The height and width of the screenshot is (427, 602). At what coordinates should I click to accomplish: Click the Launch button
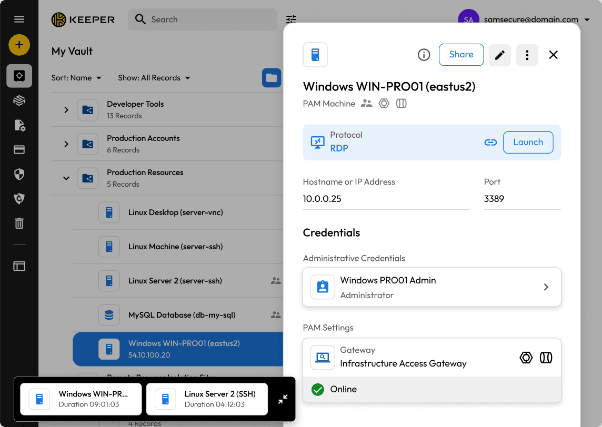coord(528,143)
